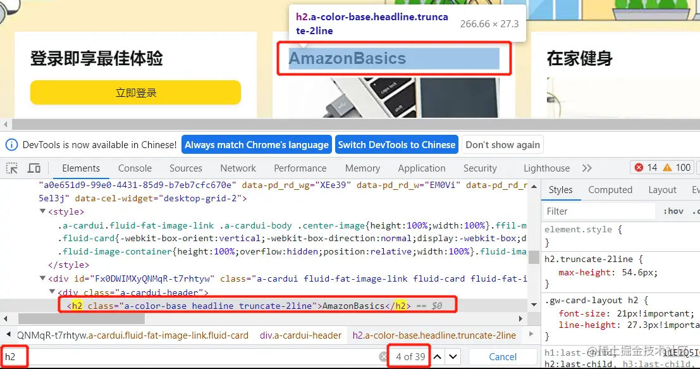Click Don't show again button

[x=503, y=145]
